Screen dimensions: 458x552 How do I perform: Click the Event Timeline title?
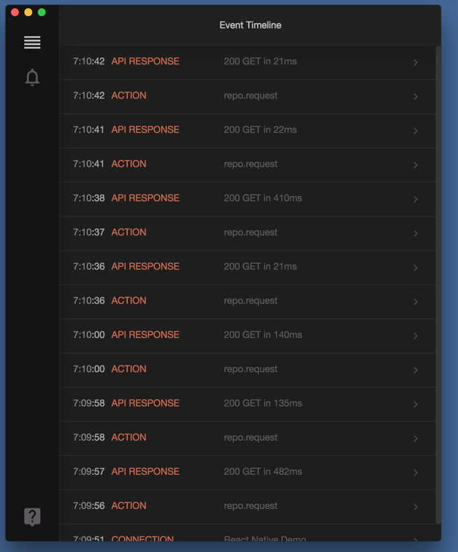click(x=250, y=25)
